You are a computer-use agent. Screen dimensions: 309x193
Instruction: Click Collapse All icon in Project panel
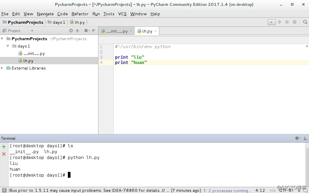78,31
